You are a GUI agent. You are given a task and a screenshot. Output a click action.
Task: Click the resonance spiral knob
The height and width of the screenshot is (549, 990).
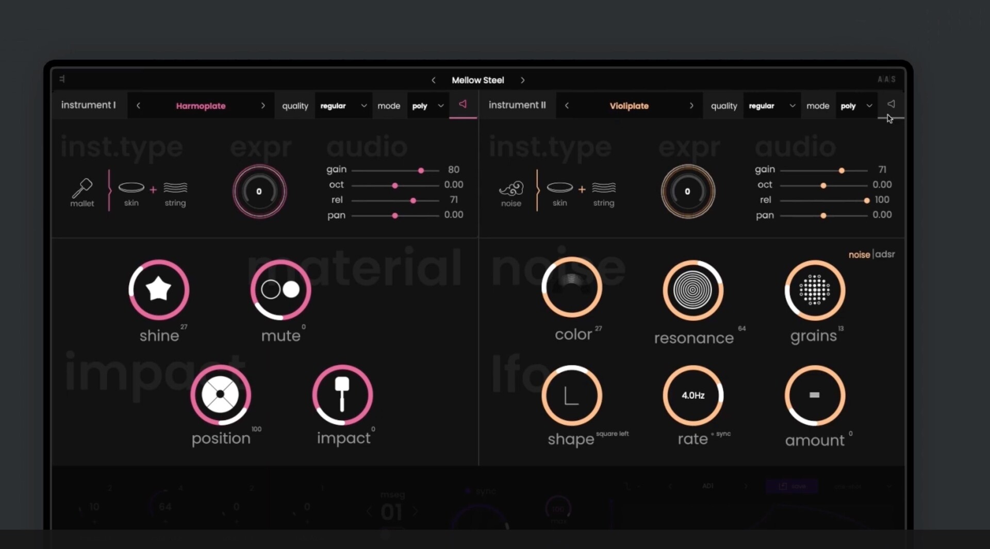693,290
